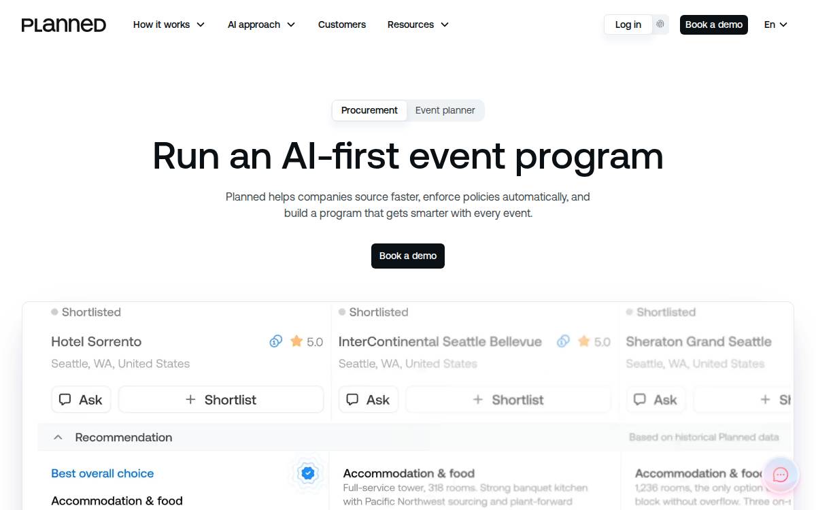Click Shortlisted status above Hotel Sorrento
The image size is (816, 510).
[x=86, y=312]
